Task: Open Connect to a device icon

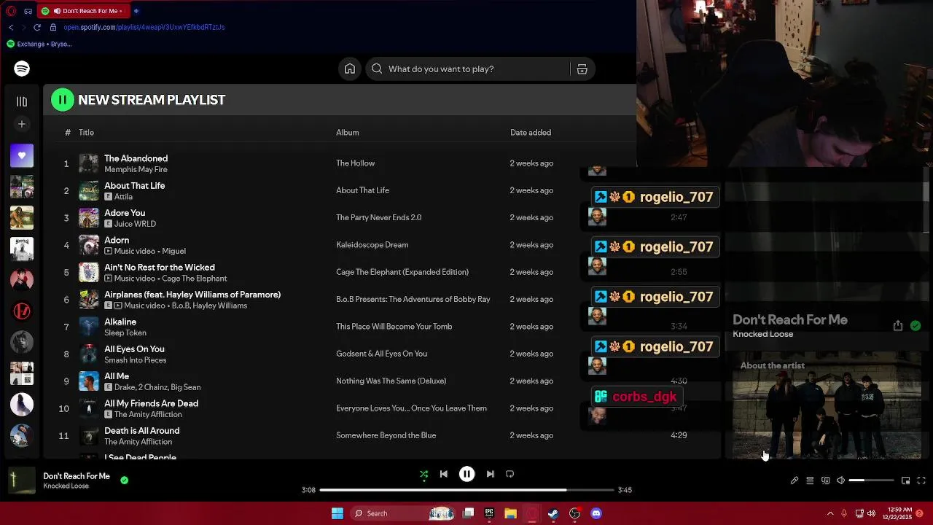Action: [x=825, y=481]
